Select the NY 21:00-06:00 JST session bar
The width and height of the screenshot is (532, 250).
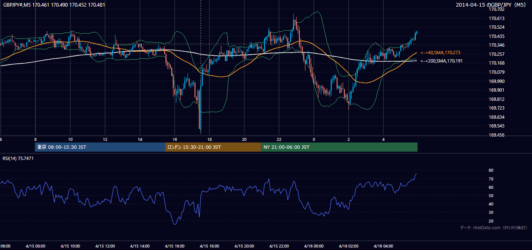tap(339, 147)
